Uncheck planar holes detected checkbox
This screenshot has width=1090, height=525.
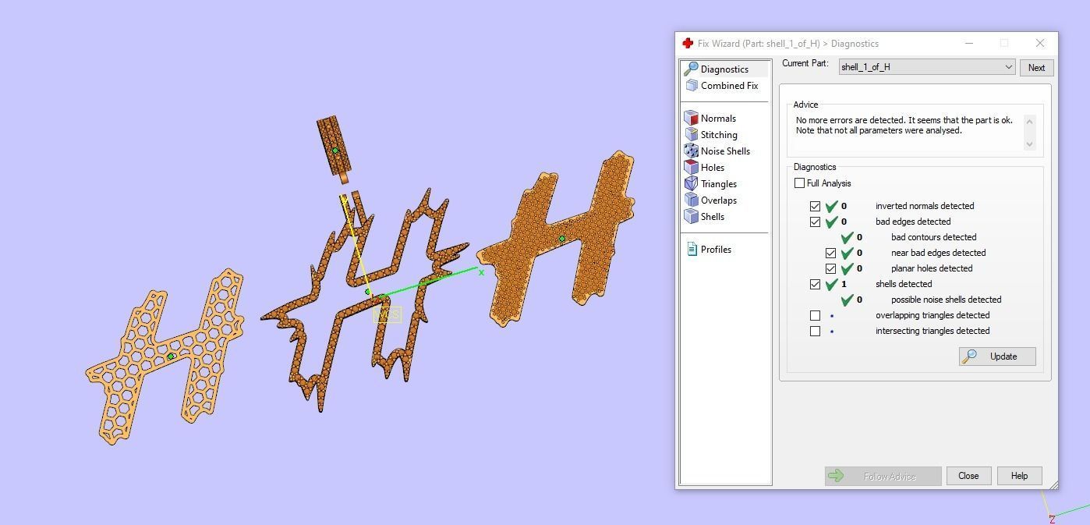(830, 268)
